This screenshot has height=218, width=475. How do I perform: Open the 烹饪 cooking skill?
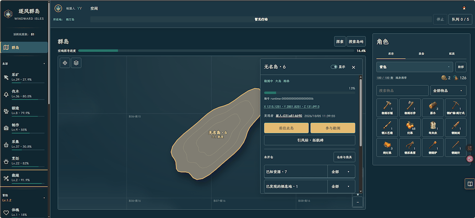[x=24, y=161]
